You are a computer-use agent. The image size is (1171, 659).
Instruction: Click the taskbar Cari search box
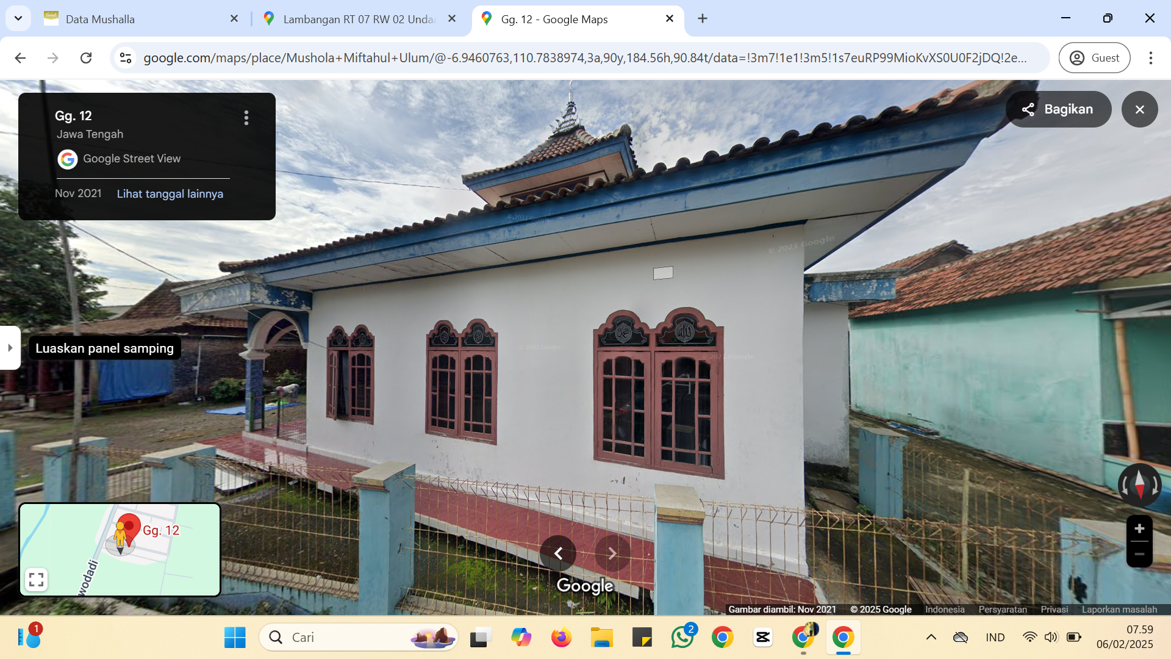point(359,638)
